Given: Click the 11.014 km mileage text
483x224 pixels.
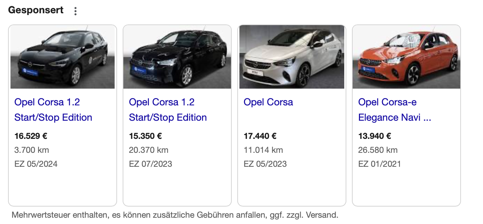Looking at the screenshot, I should pos(263,150).
